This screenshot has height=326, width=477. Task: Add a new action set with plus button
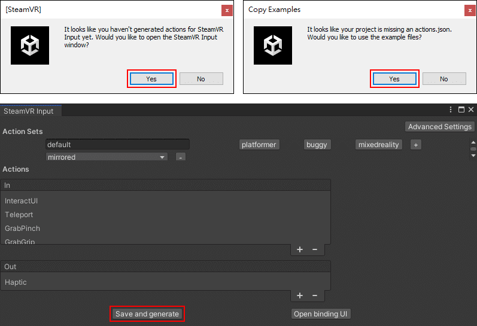coord(416,145)
